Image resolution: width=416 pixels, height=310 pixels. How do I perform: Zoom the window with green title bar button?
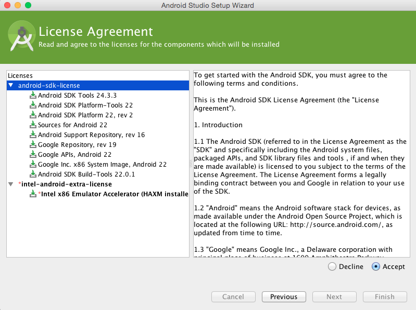coord(28,5)
